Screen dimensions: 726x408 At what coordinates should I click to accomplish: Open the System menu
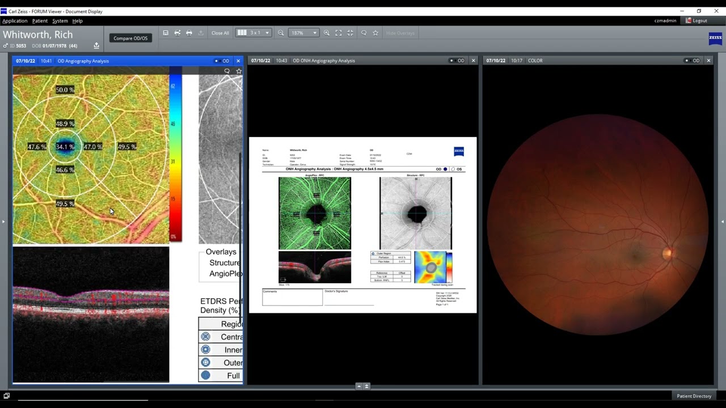[60, 21]
